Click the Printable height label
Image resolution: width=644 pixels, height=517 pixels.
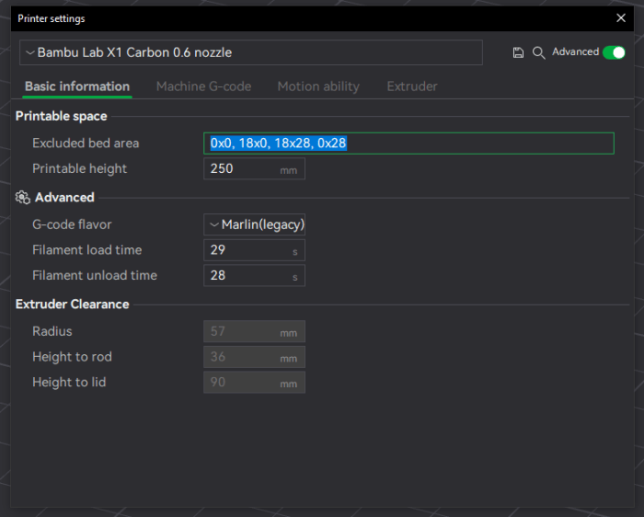pos(80,168)
